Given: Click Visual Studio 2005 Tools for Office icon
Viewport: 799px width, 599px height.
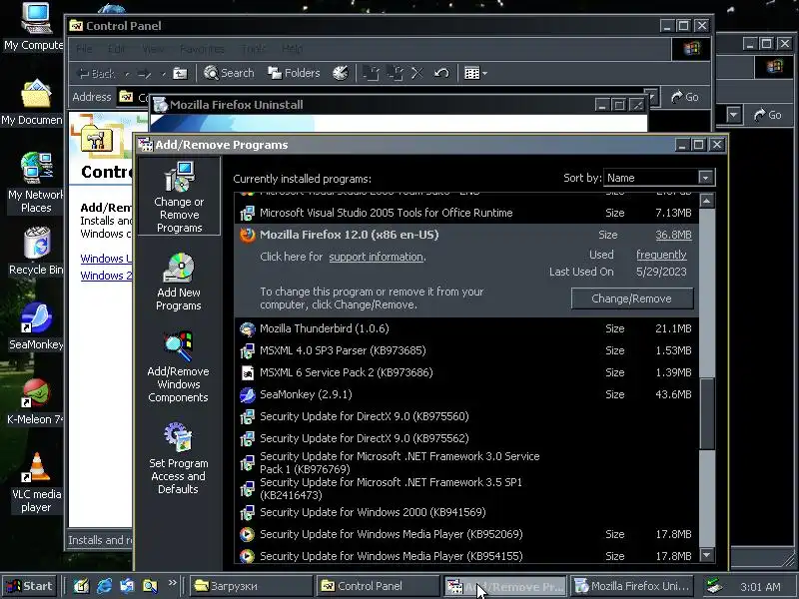Looking at the screenshot, I should coord(248,213).
